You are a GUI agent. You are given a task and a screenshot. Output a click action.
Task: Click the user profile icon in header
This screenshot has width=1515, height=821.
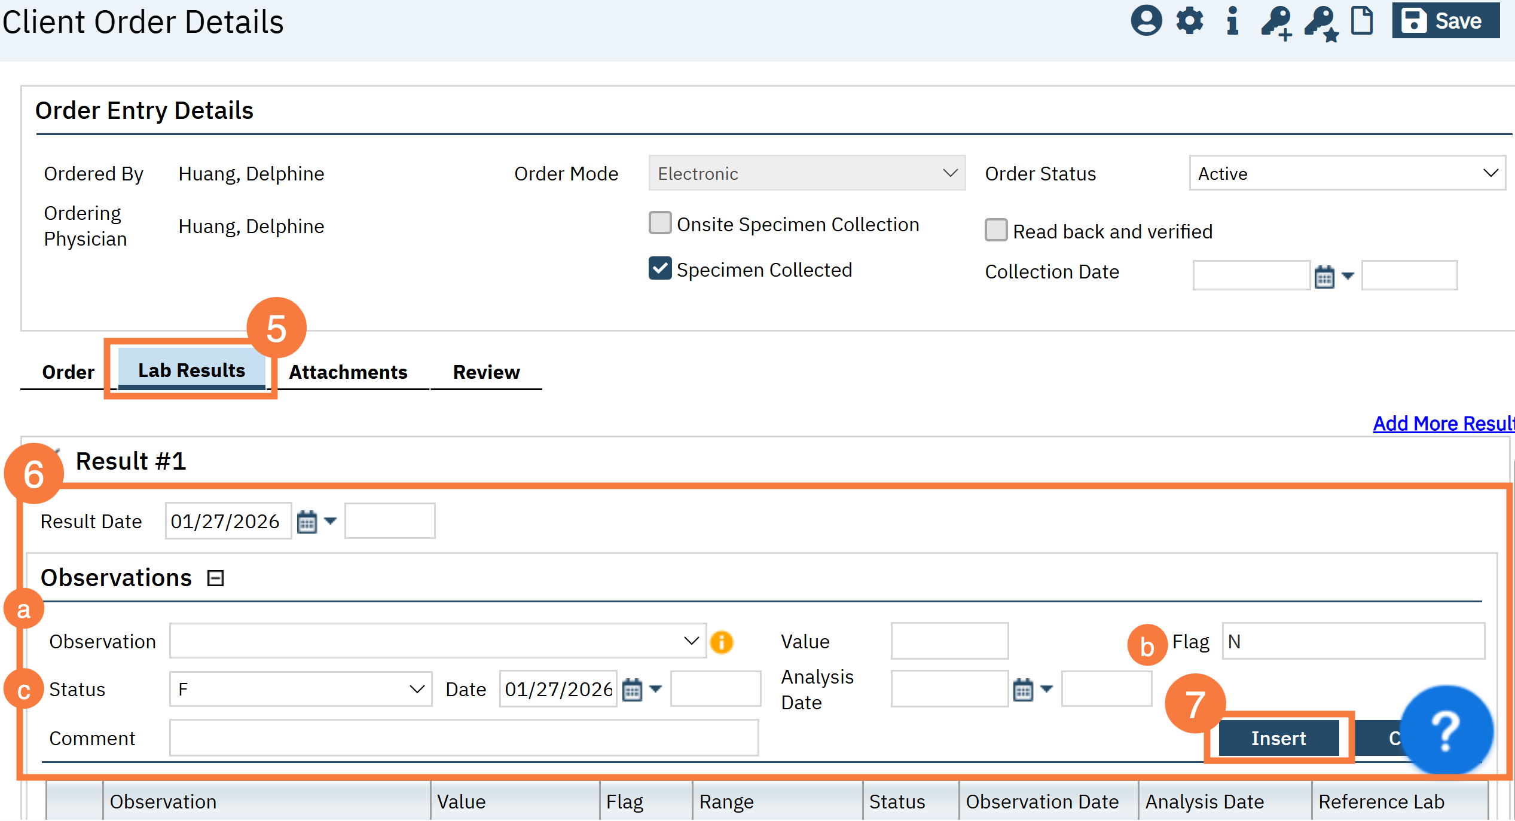[x=1146, y=22]
